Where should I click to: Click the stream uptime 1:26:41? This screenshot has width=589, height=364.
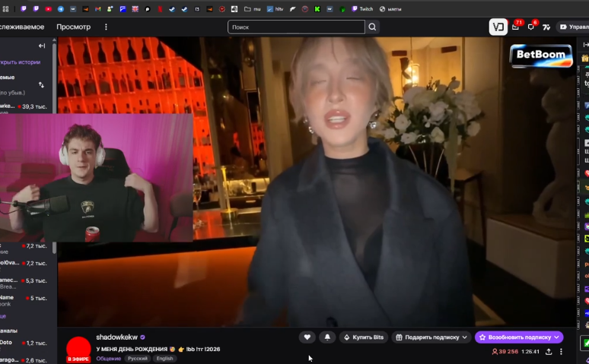point(530,352)
